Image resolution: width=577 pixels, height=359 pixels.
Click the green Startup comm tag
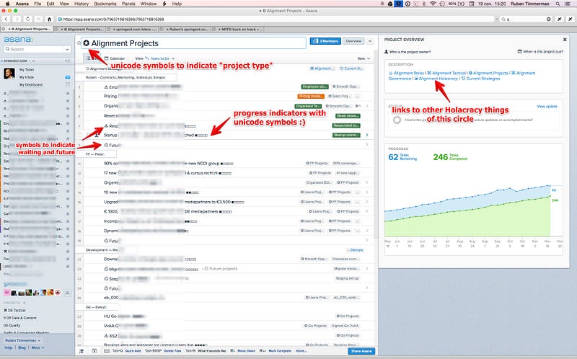point(346,135)
